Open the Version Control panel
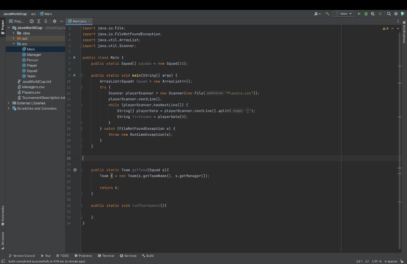Screen dimensions: 407x264 pyautogui.click(x=21, y=256)
